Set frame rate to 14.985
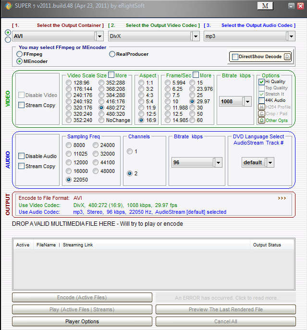 pos(168,120)
